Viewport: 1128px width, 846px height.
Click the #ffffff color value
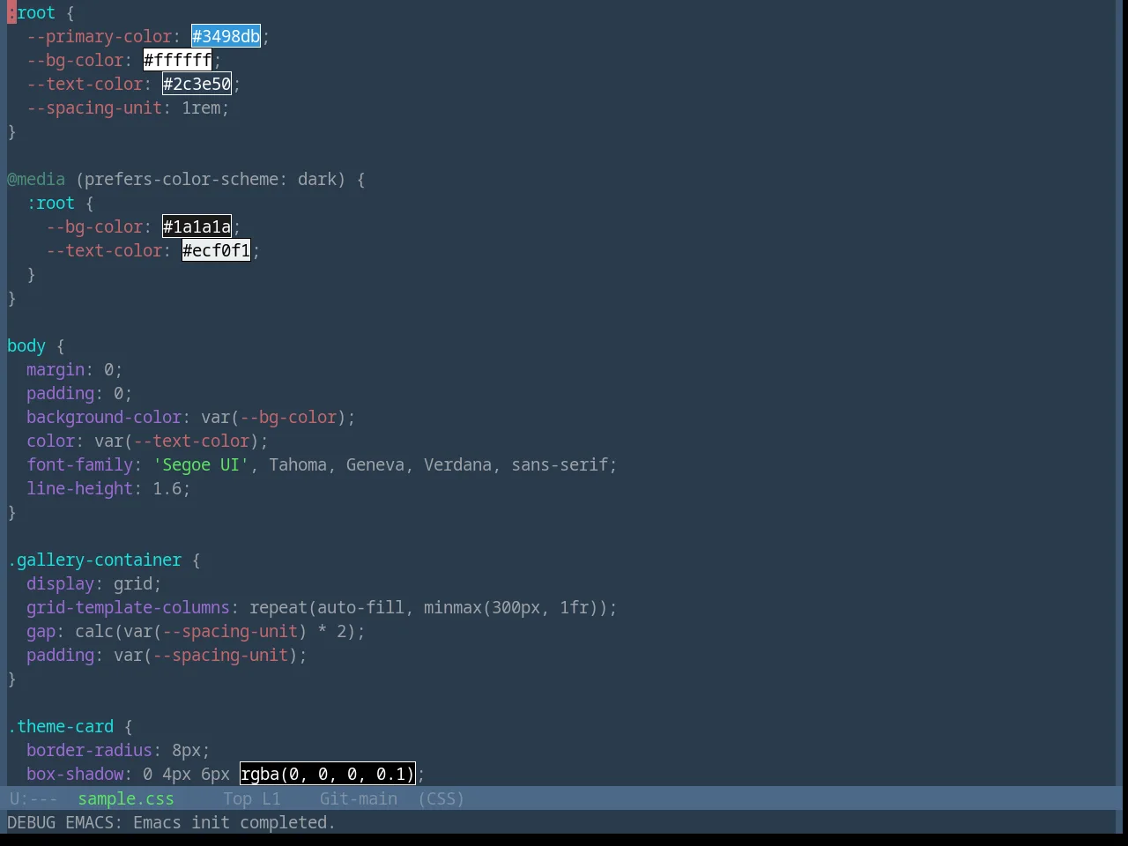(x=178, y=60)
